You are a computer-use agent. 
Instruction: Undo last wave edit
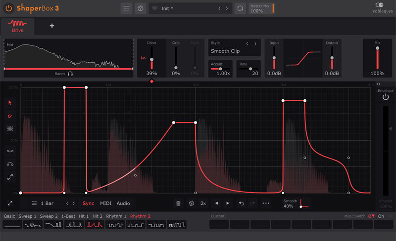tap(241, 203)
